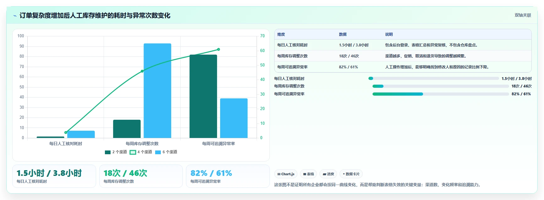Click the icon inside the 表格 pill
Image resolution: width=544 pixels, height=200 pixels.
coord(305,174)
